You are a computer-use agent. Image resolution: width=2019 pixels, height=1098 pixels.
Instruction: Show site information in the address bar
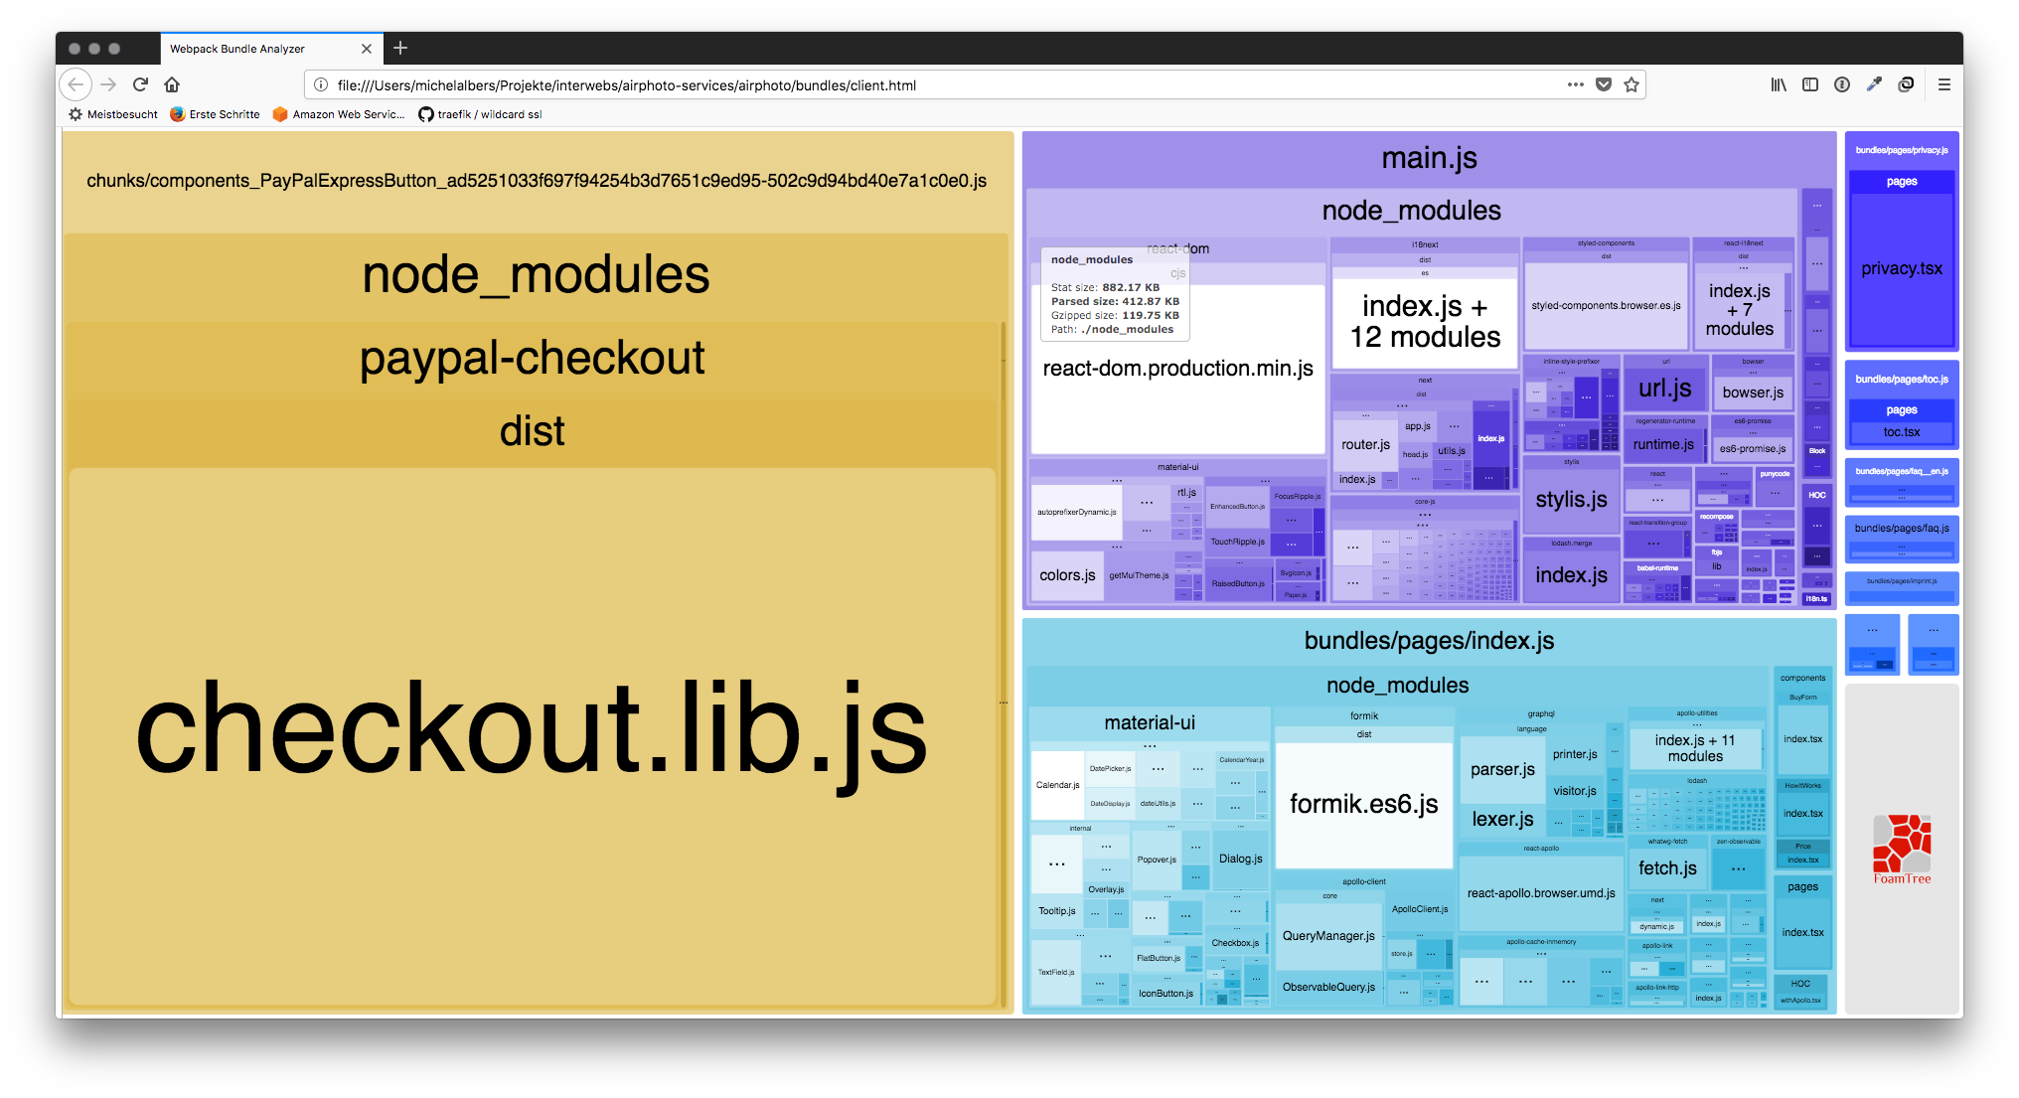click(x=321, y=85)
